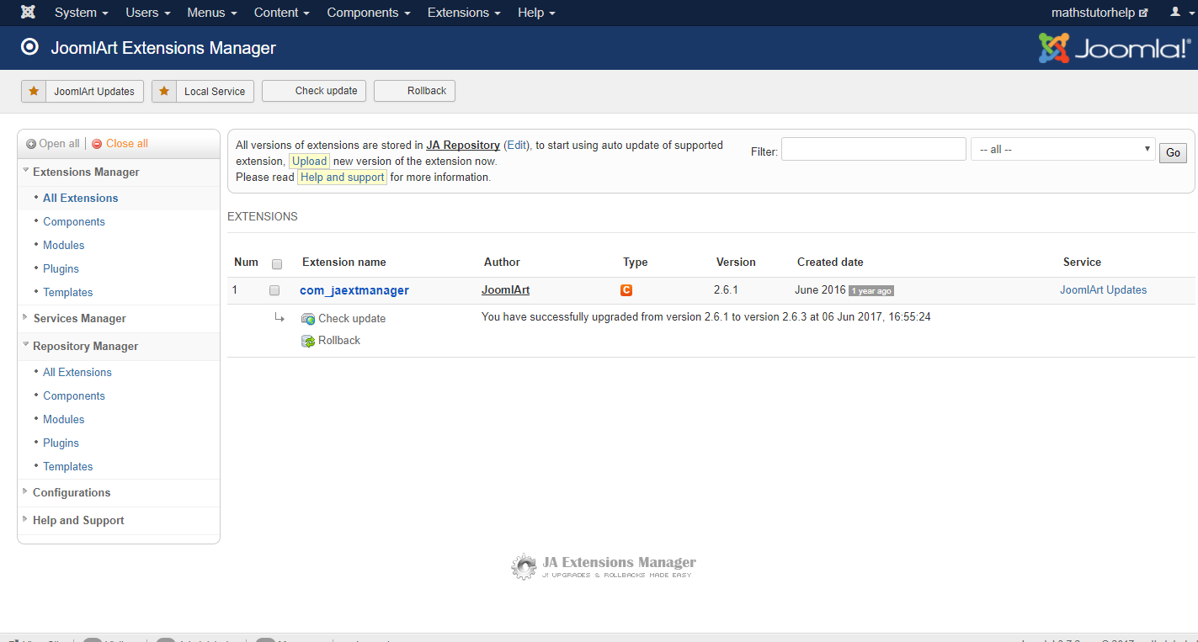Expand the Services Manager sidebar section
Viewport: 1198px width, 642px height.
click(x=79, y=319)
